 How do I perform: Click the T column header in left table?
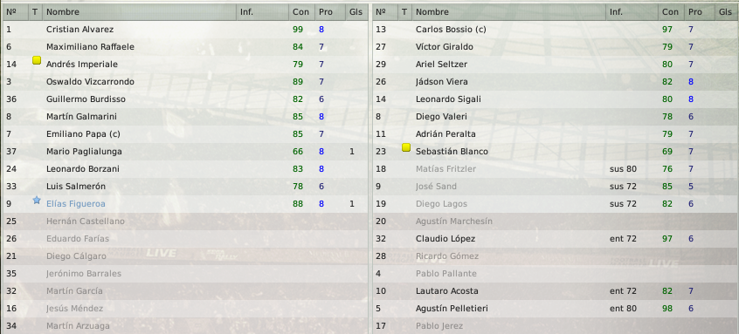[35, 11]
